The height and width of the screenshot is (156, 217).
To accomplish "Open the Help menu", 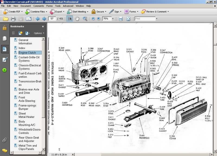I will click(x=88, y=6).
